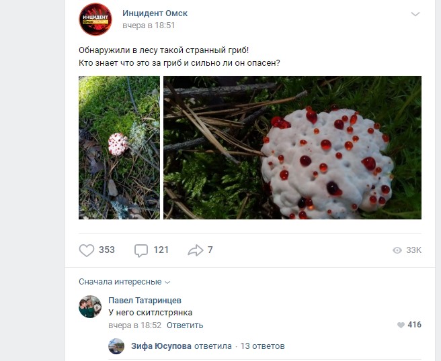
Task: Open the Инцидент Омск group name link
Action: 155,13
